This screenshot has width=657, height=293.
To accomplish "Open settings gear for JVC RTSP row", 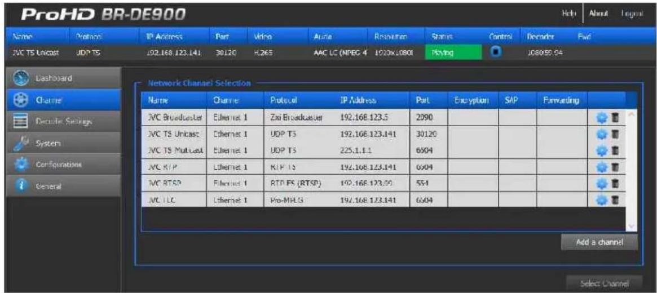I will click(603, 183).
